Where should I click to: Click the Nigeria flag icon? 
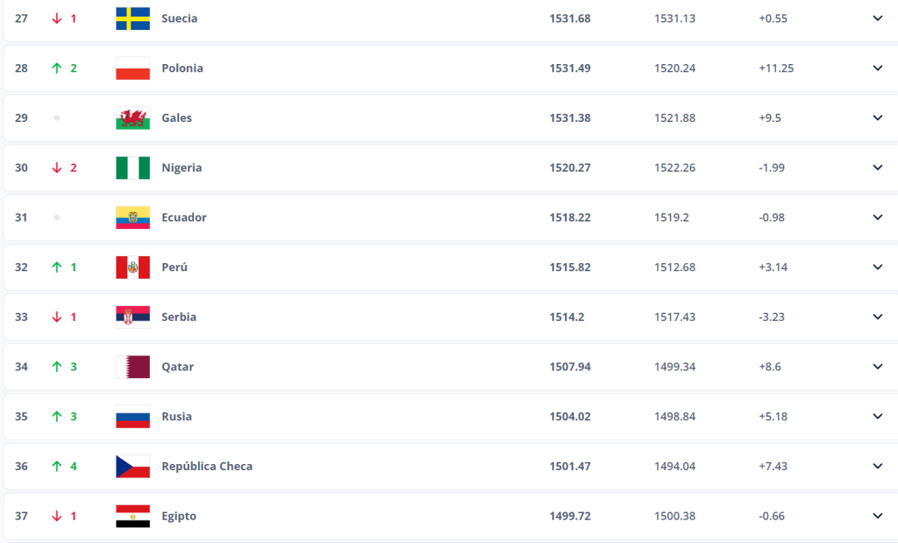[132, 168]
